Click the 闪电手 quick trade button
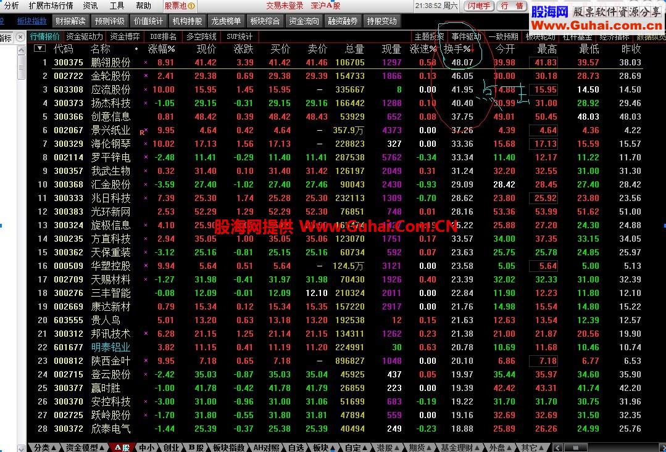Viewport: 666px width, 452px height. pos(479,6)
